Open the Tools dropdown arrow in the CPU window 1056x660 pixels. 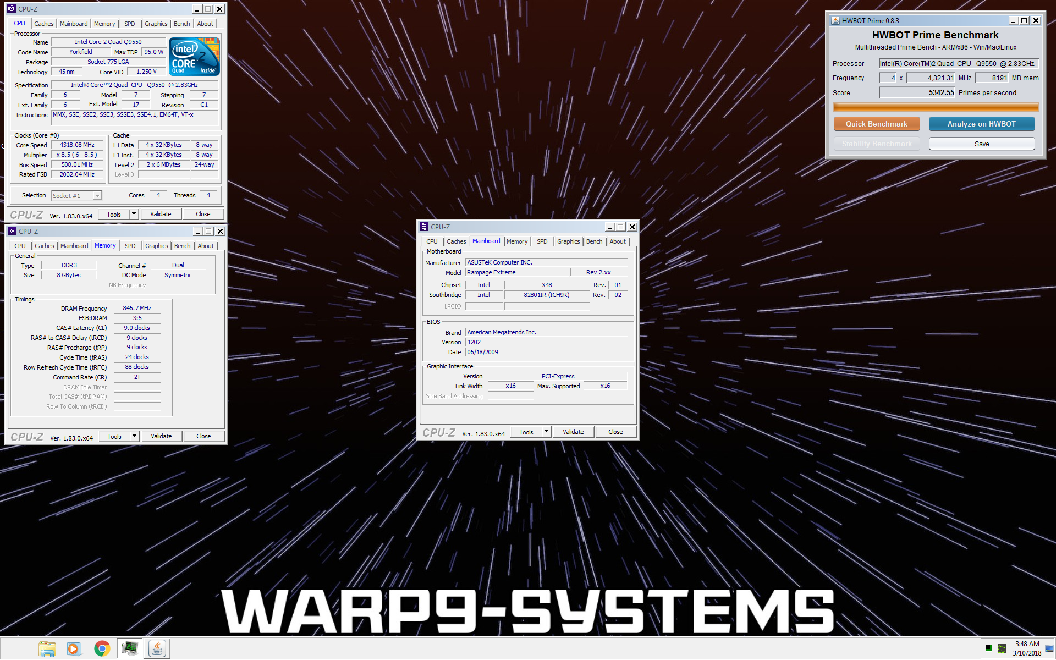pyautogui.click(x=134, y=214)
